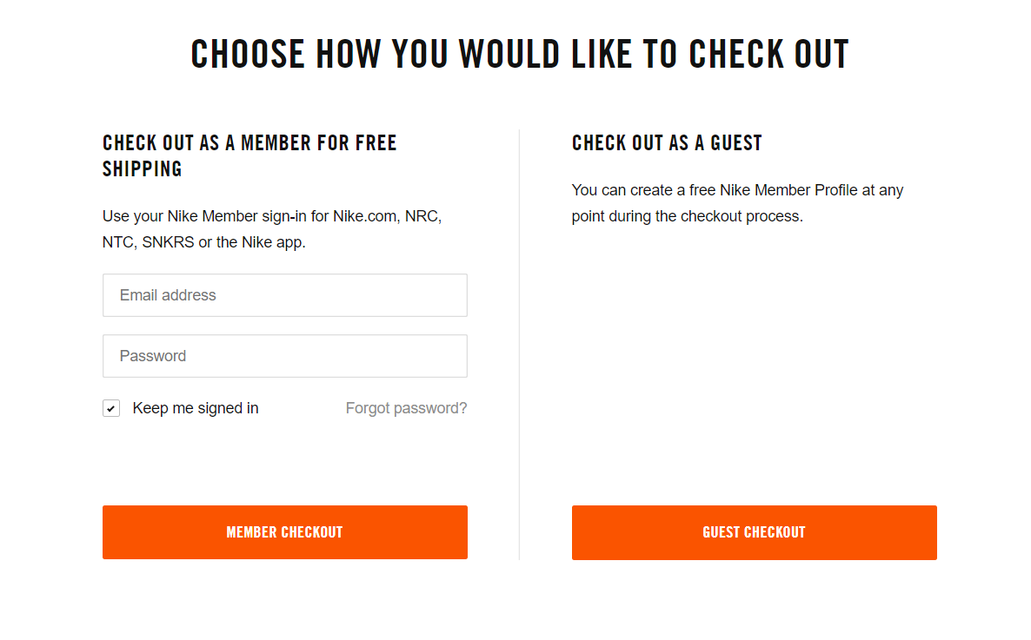Click the 'Nike.com' text in member description
Viewport: 1031px width, 640px height.
click(365, 216)
